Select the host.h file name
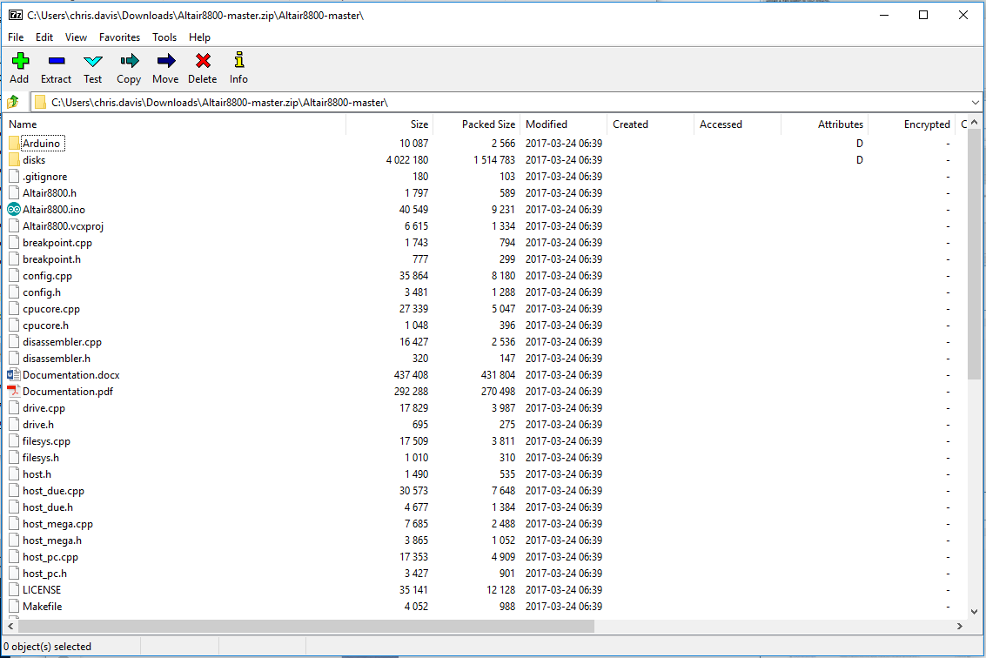 (37, 474)
